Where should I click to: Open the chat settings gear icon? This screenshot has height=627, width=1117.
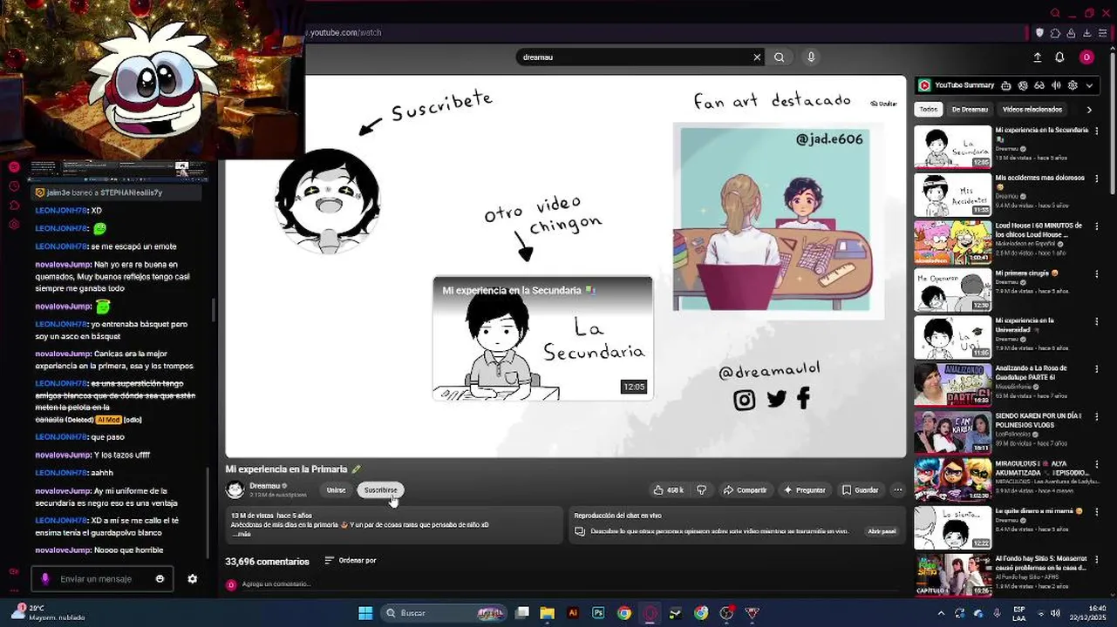click(x=193, y=579)
